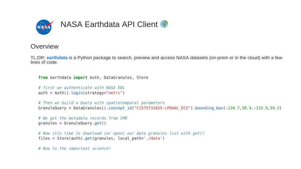Open the earthdata link
The height and width of the screenshot is (169, 301).
click(x=57, y=58)
